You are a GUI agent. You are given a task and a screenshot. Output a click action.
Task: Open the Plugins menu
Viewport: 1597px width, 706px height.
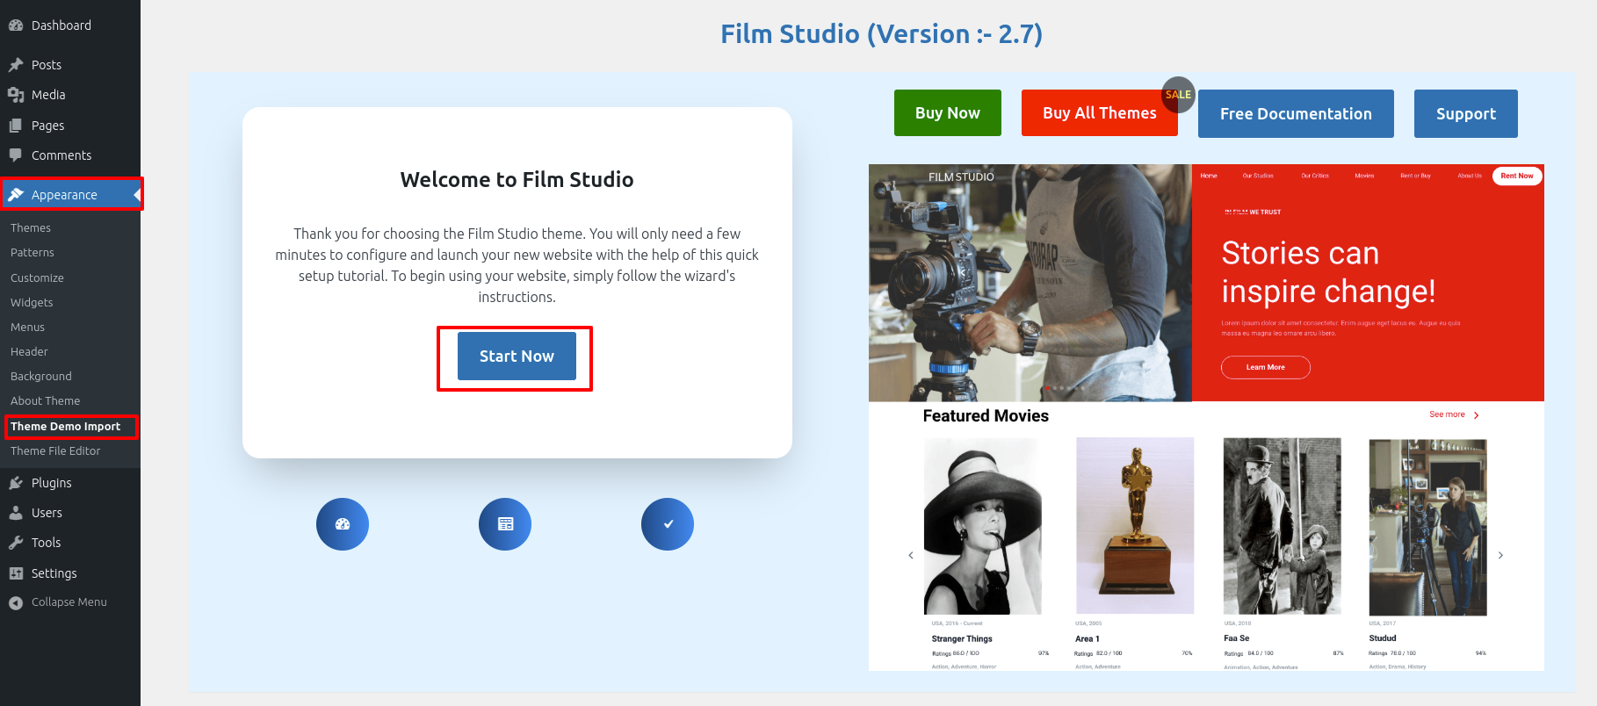click(70, 483)
